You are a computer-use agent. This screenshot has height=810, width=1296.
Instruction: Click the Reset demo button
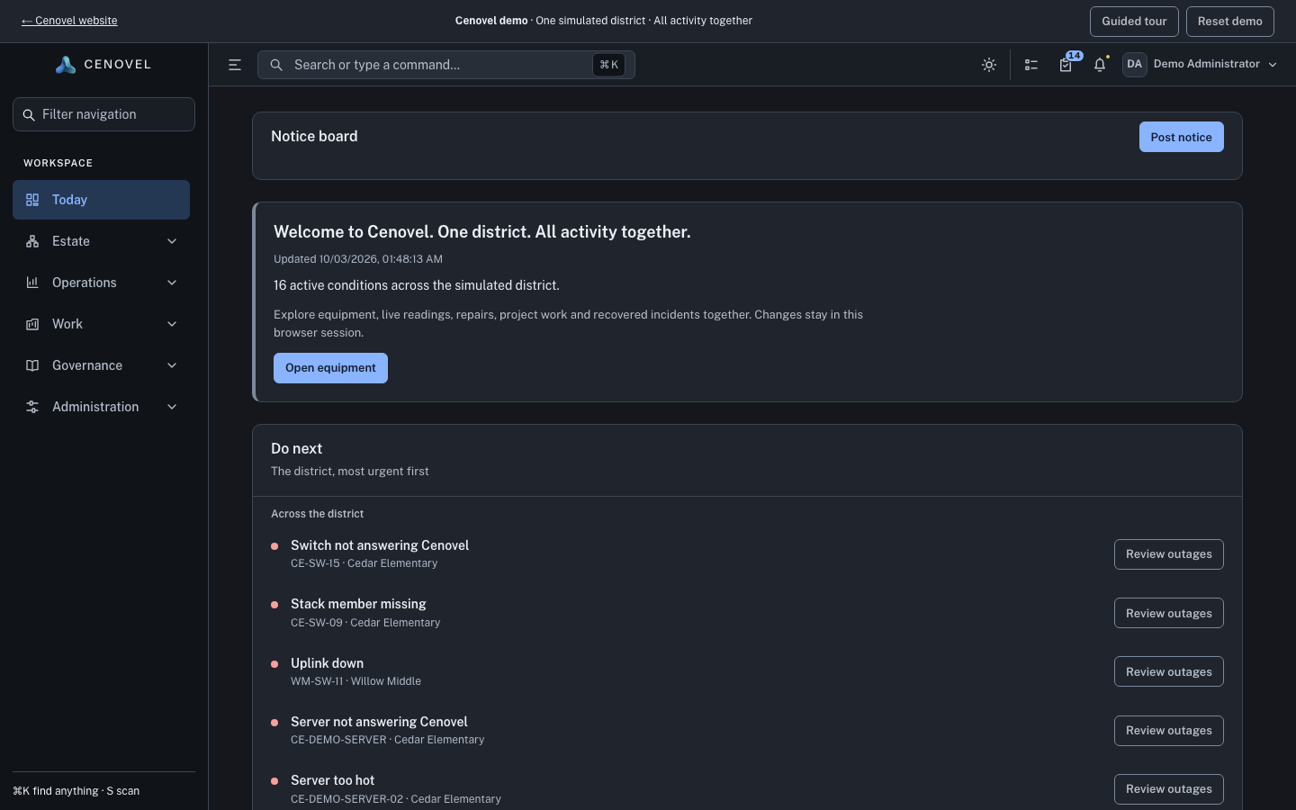pos(1229,22)
